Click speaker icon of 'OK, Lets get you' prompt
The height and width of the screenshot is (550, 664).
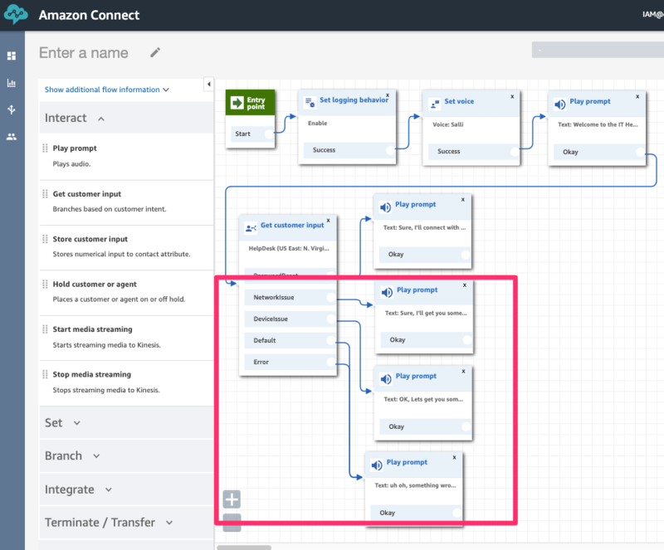pos(386,379)
